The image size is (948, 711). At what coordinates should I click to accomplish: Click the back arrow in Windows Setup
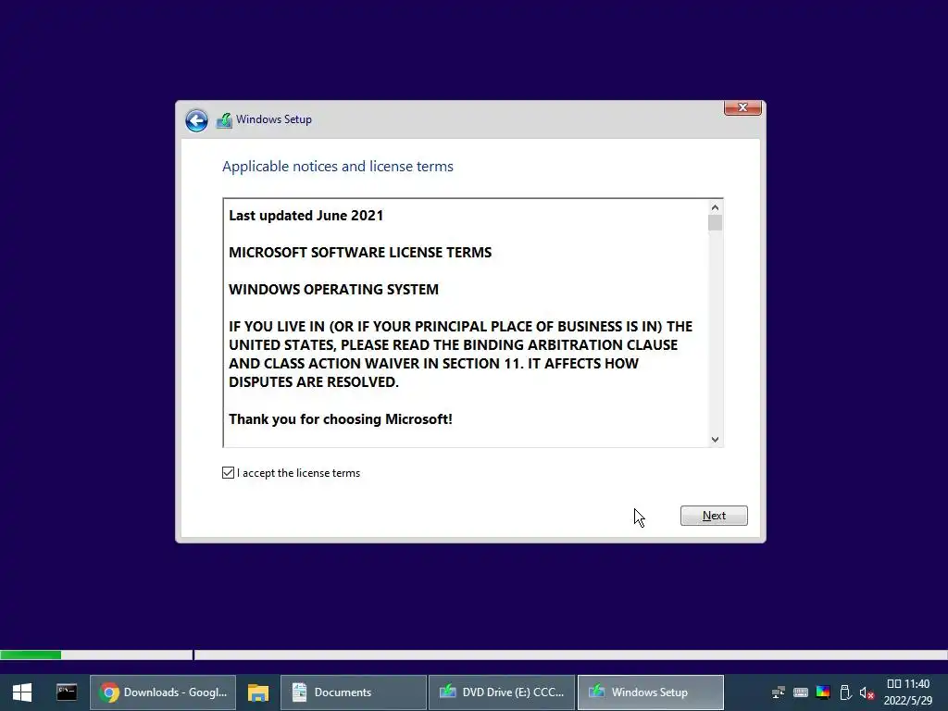tap(196, 120)
